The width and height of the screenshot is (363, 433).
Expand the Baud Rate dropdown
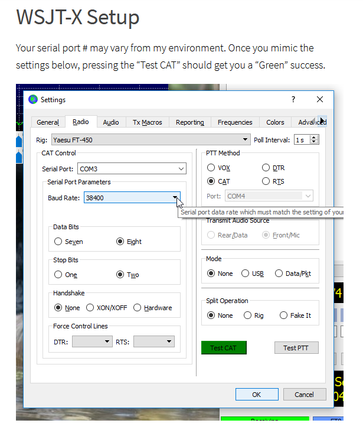coord(175,197)
